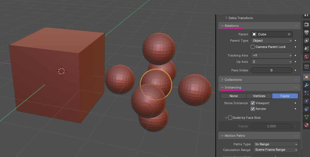Select the Object properties tab
The image size is (310, 157).
(307, 77)
